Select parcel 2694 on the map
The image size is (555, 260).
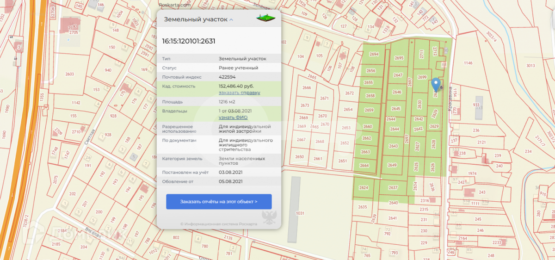(374, 55)
